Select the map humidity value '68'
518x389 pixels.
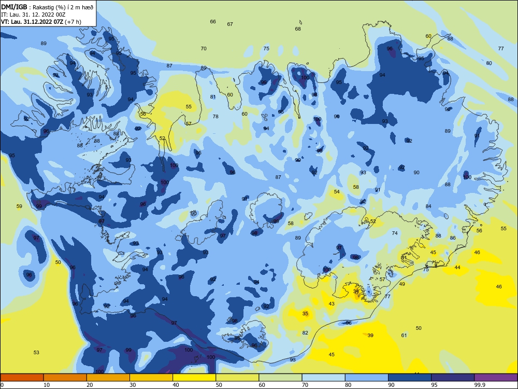(298, 29)
